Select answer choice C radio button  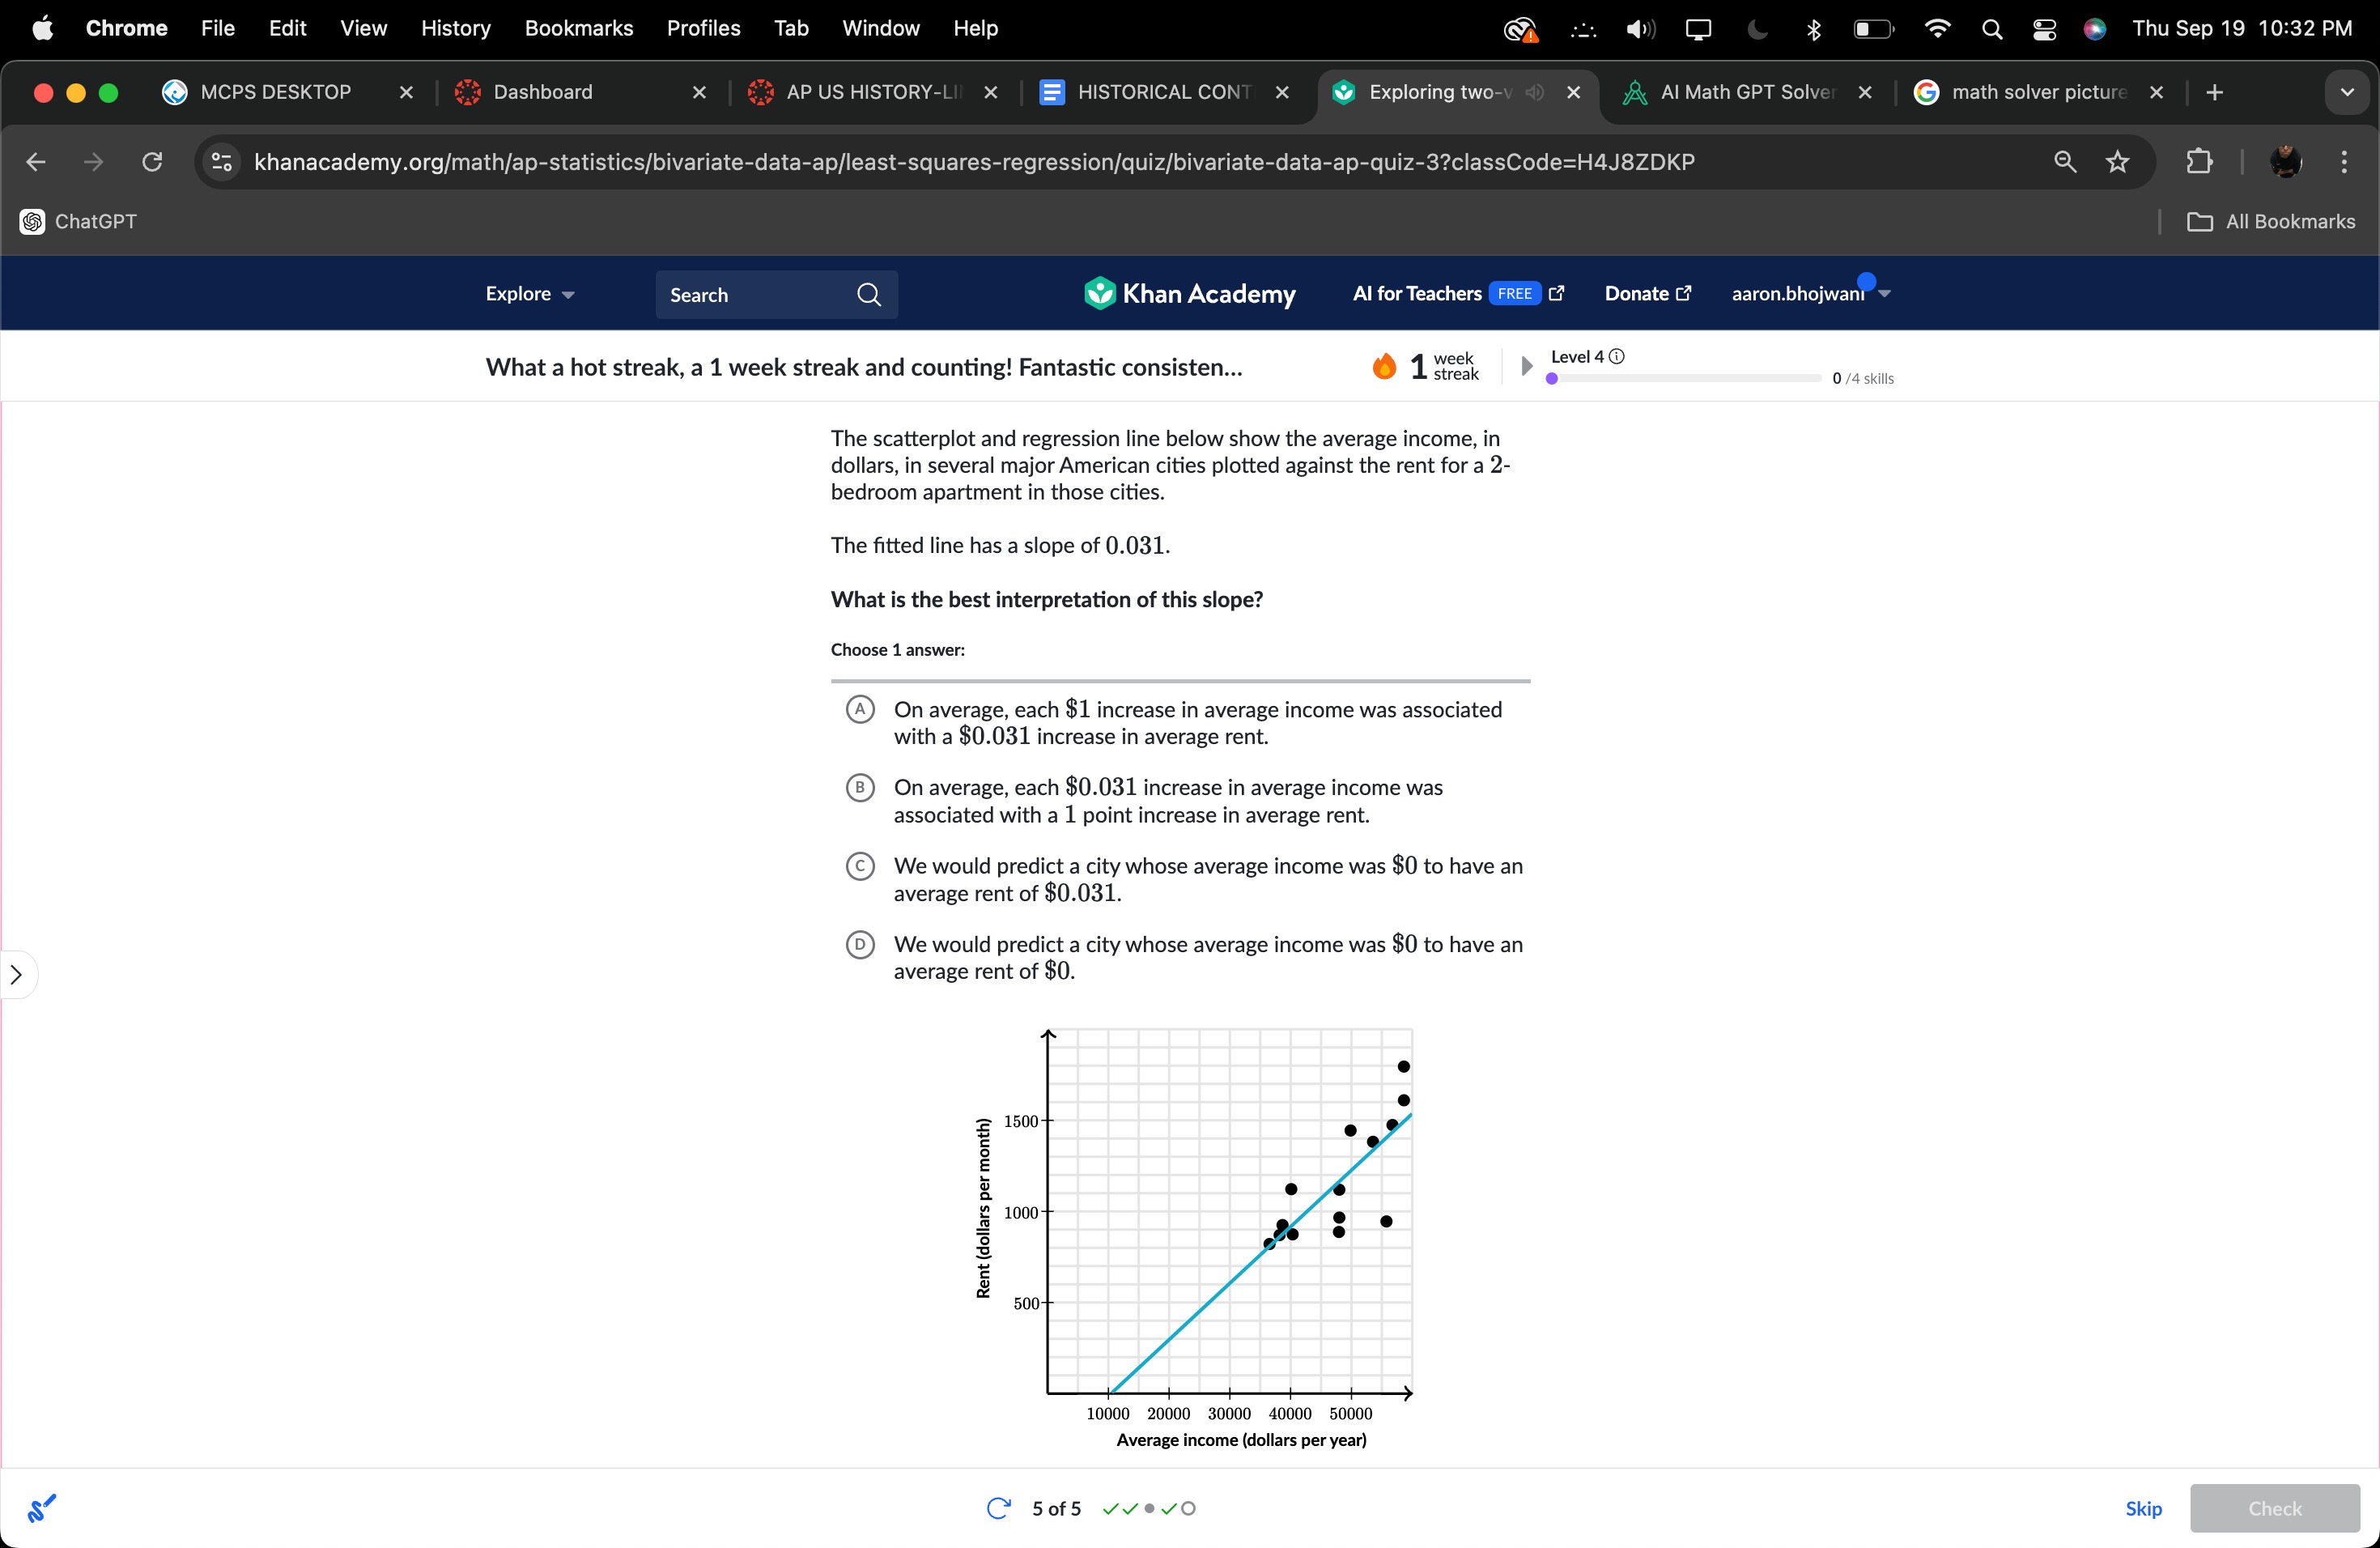(860, 866)
